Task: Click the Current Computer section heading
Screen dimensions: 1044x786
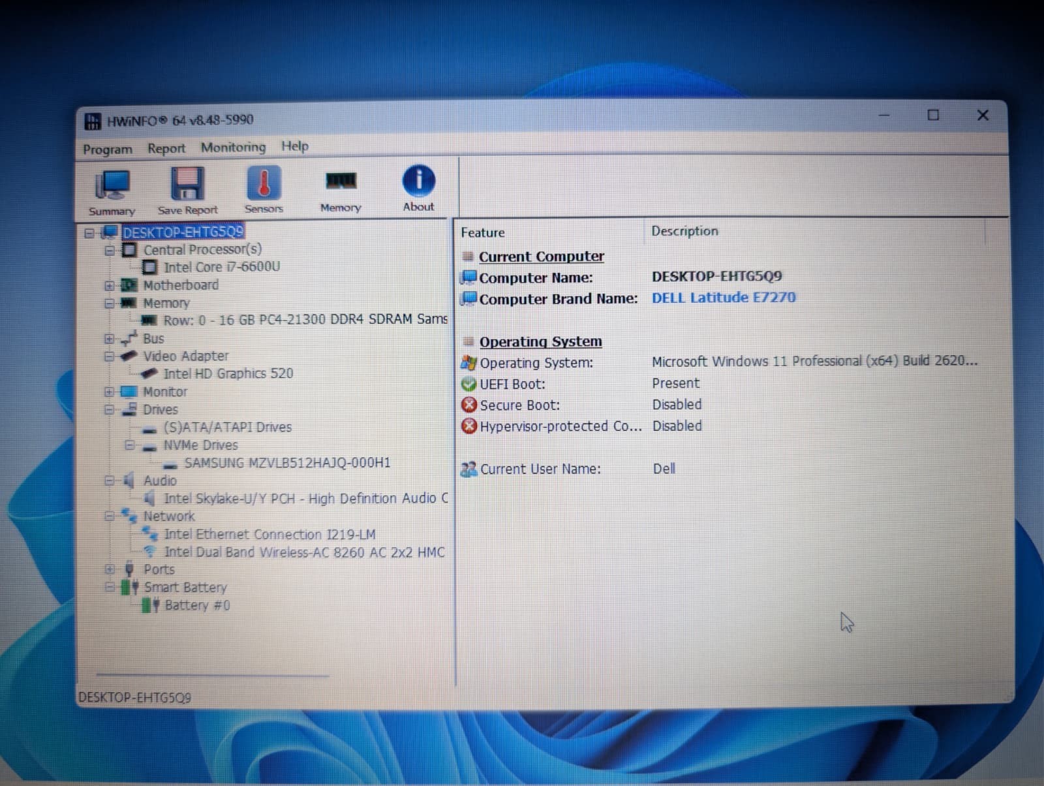Action: (542, 257)
